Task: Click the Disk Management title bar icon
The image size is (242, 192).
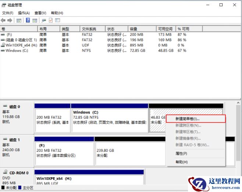Action: click(x=4, y=5)
